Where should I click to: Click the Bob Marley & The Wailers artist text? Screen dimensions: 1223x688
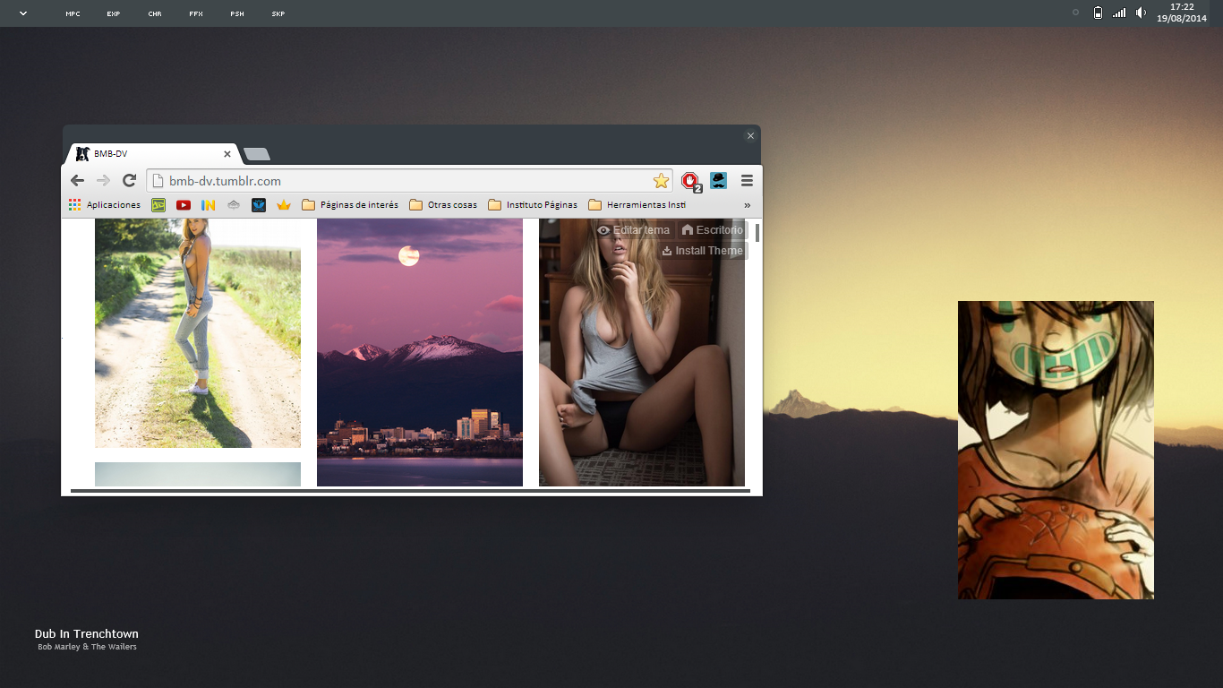click(87, 647)
